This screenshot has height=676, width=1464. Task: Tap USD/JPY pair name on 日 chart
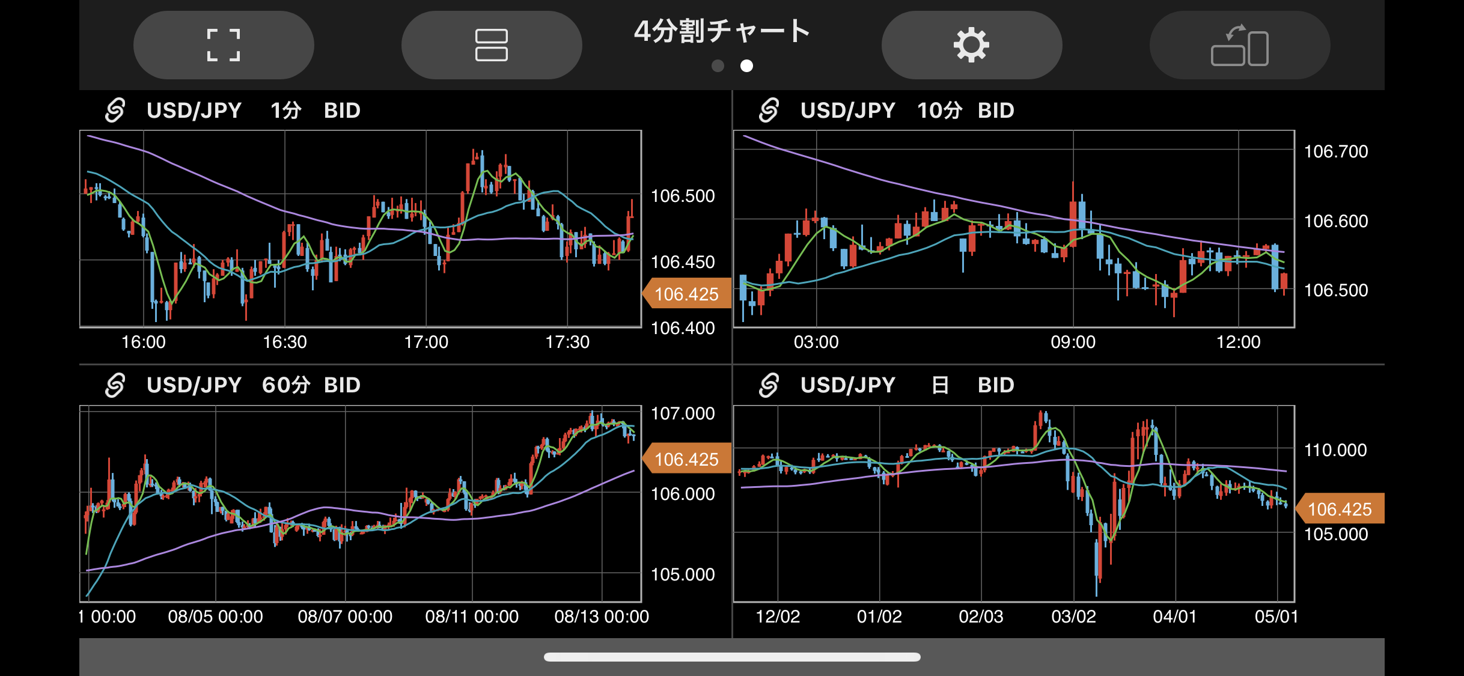pyautogui.click(x=848, y=385)
